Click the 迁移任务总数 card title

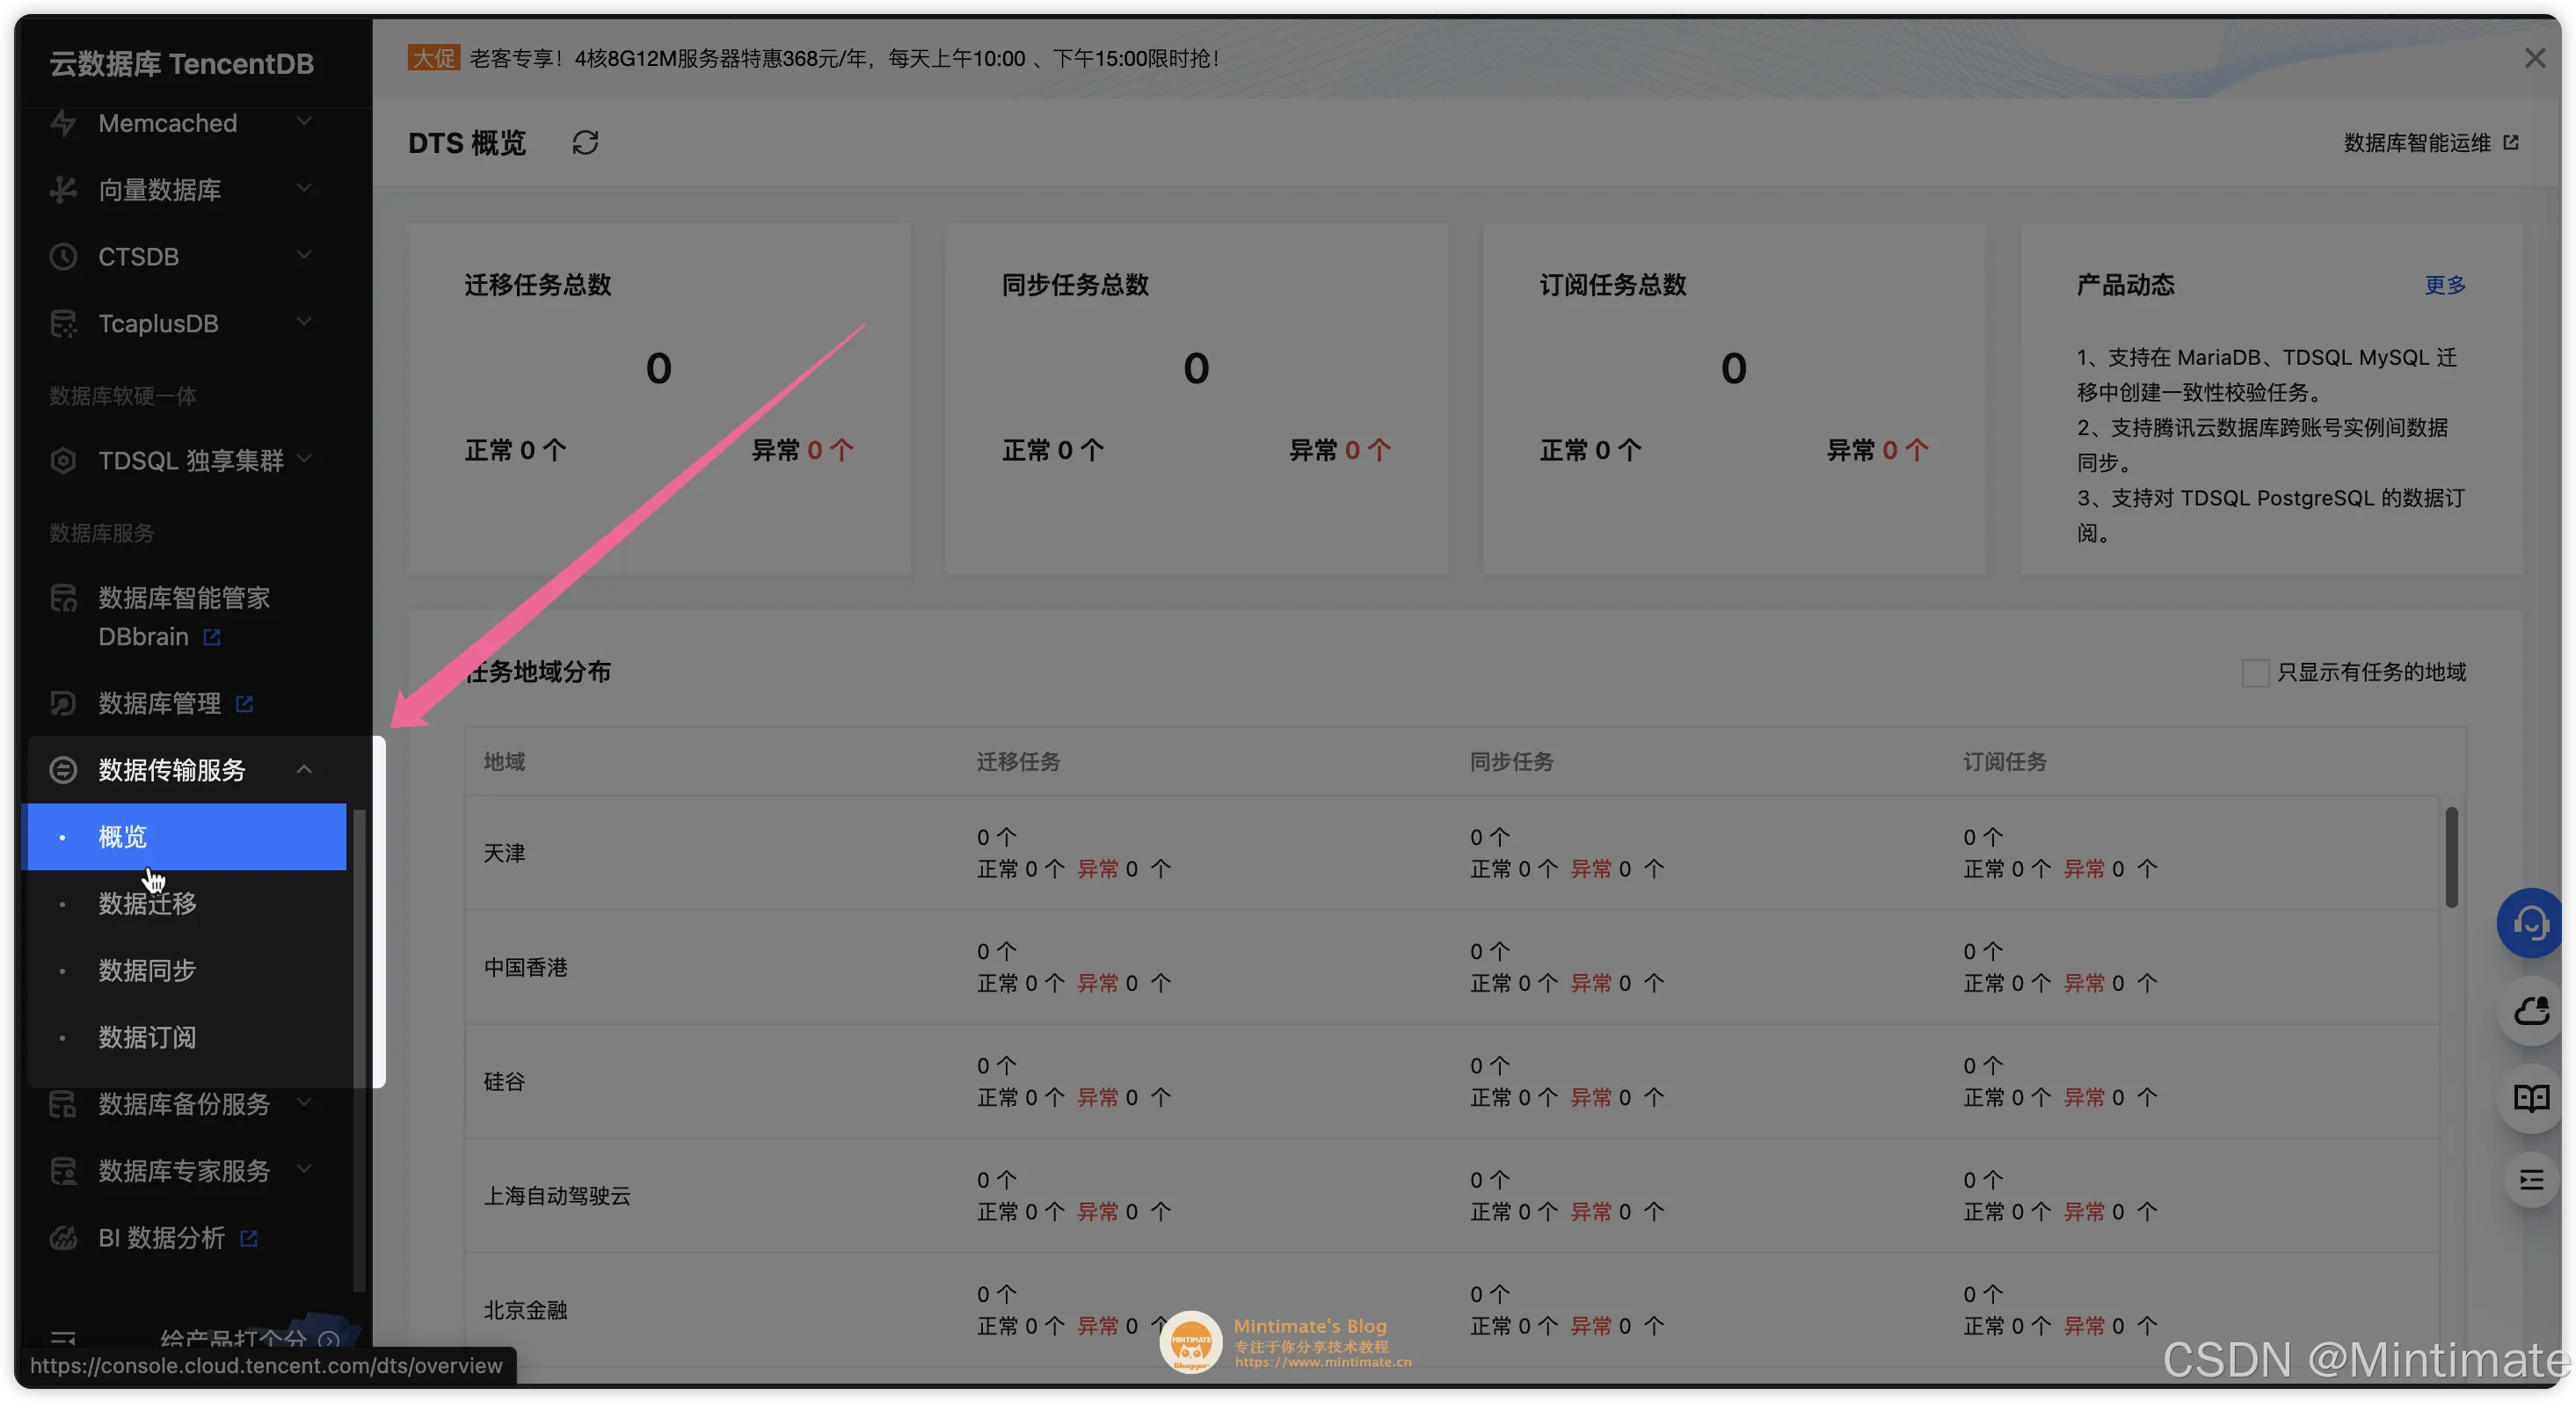pyautogui.click(x=538, y=285)
